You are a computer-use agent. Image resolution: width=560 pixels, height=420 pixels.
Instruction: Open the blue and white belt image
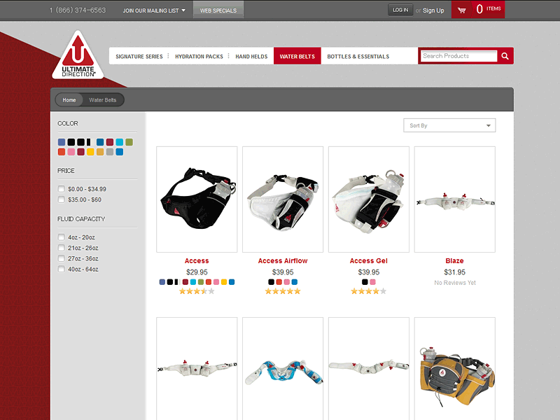pyautogui.click(x=283, y=369)
